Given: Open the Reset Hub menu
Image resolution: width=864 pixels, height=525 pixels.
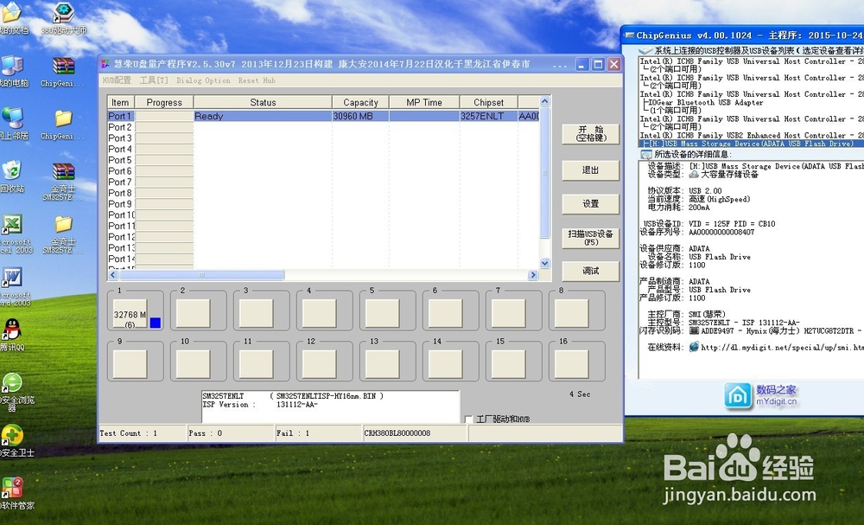Looking at the screenshot, I should pyautogui.click(x=257, y=80).
